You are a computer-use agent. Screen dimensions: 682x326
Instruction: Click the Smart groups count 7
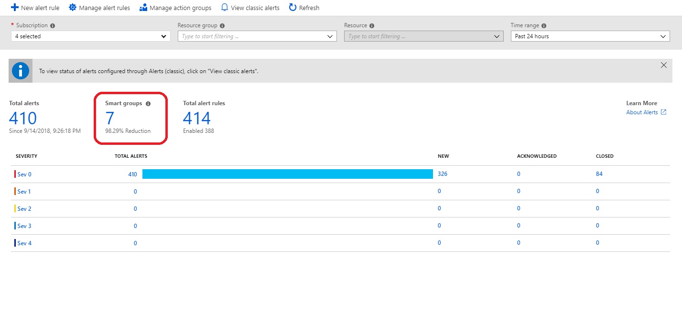[110, 118]
